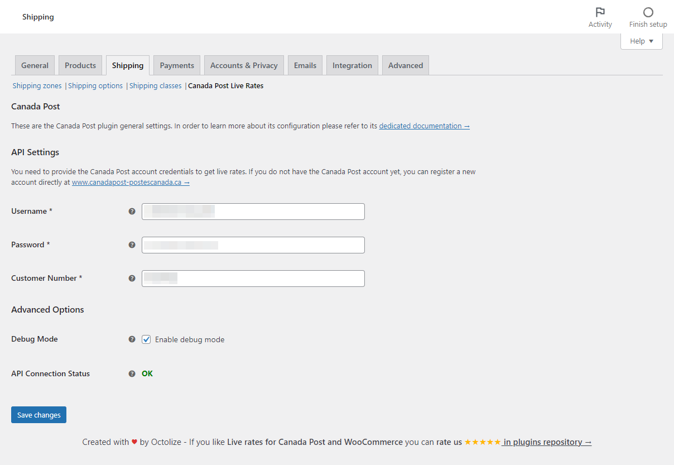Click the five-star rating icons
The height and width of the screenshot is (465, 674).
point(483,442)
